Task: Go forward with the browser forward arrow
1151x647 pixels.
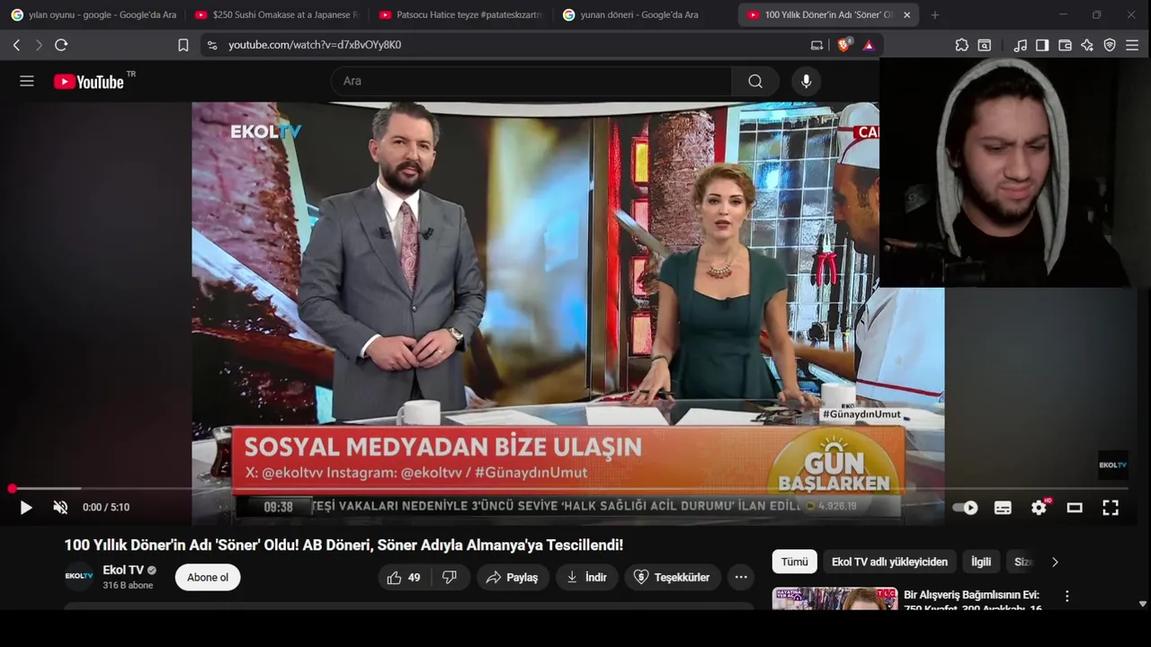Action: click(x=38, y=45)
